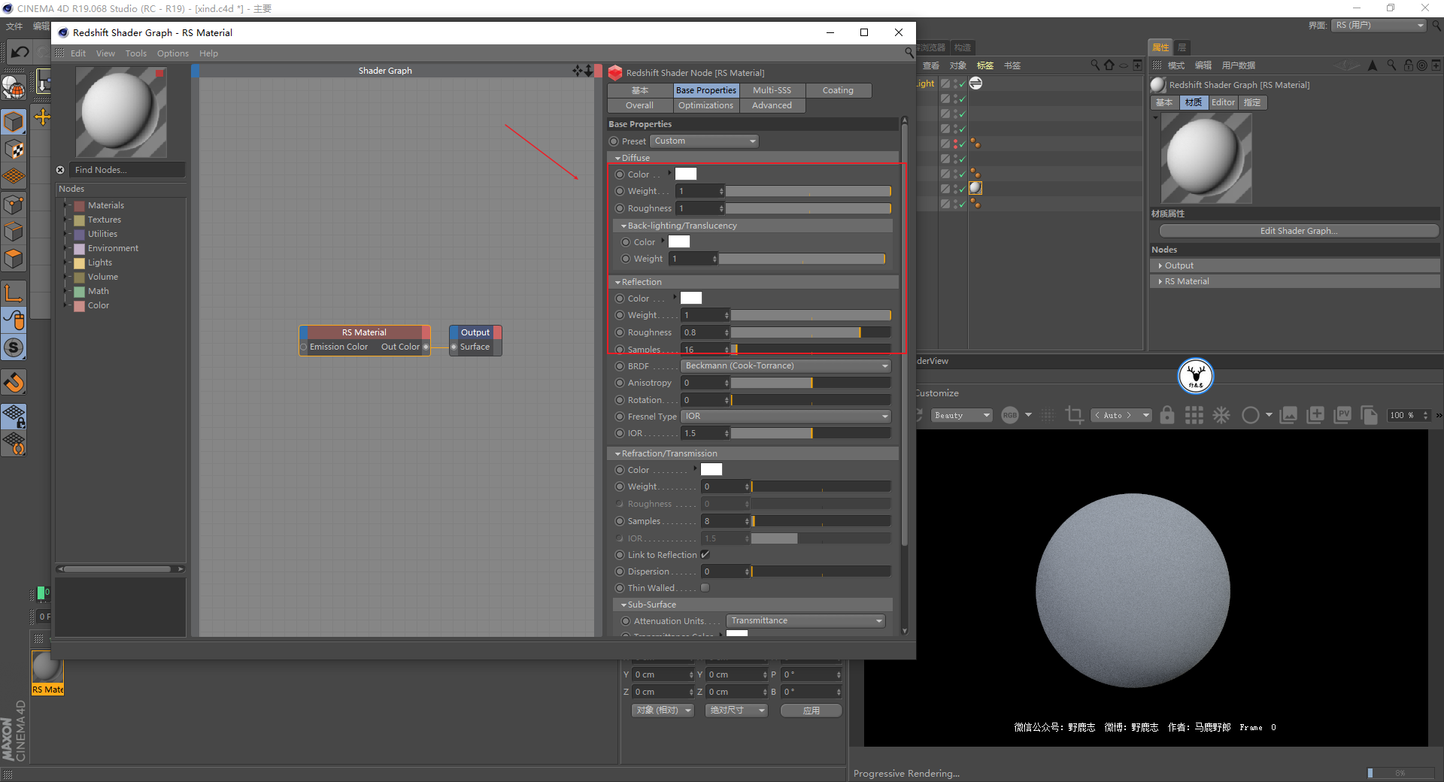Switch to the Coating tab

click(839, 90)
